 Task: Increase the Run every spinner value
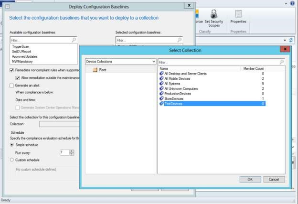click(x=72, y=150)
